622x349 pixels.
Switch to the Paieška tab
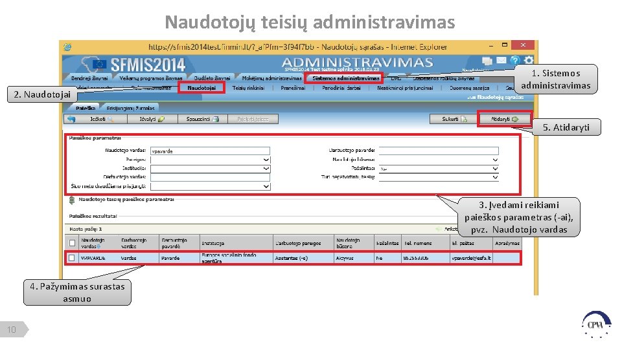(x=86, y=108)
